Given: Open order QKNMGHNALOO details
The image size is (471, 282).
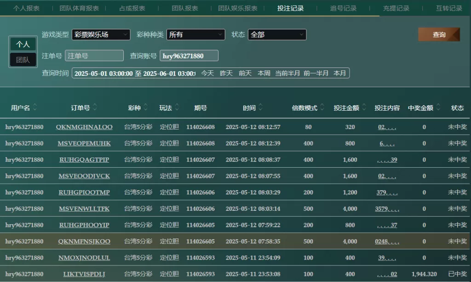Looking at the screenshot, I should (84, 127).
